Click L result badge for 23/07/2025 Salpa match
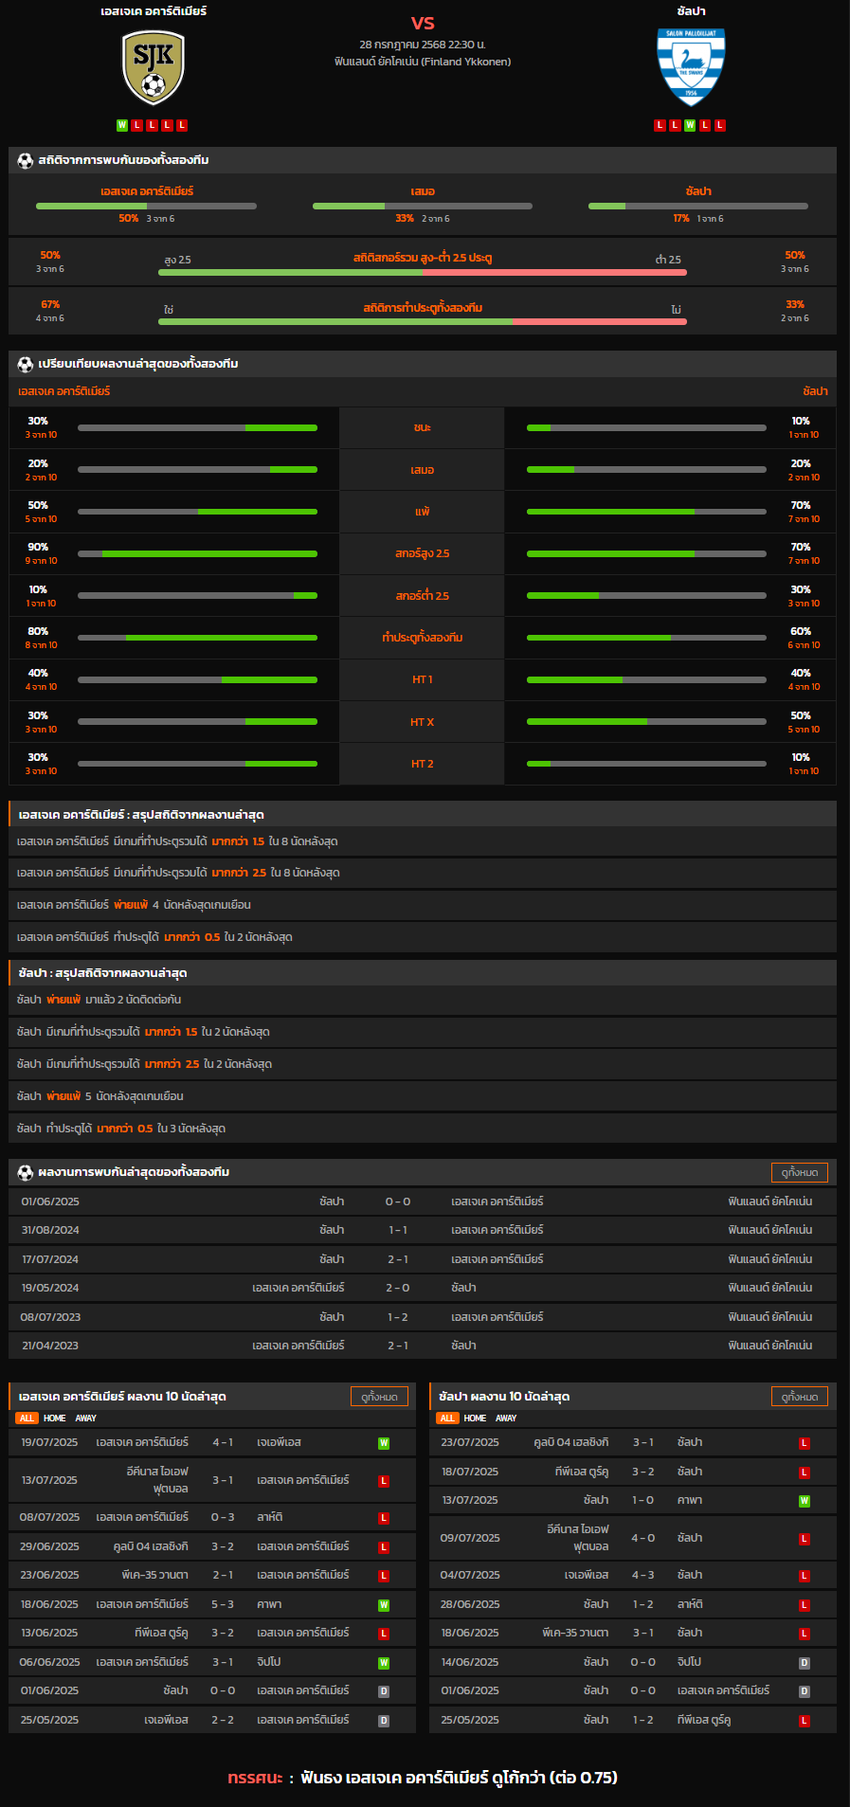The height and width of the screenshot is (1807, 850). point(805,1443)
